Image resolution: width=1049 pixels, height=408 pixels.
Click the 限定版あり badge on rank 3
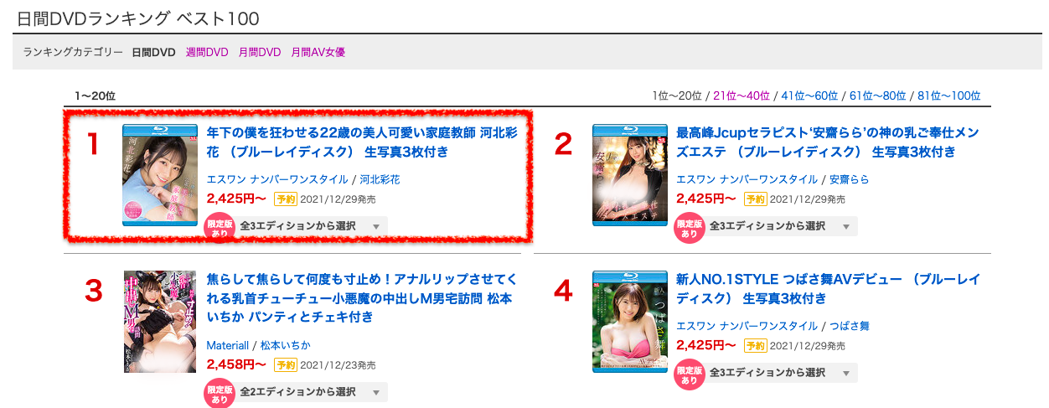[220, 394]
